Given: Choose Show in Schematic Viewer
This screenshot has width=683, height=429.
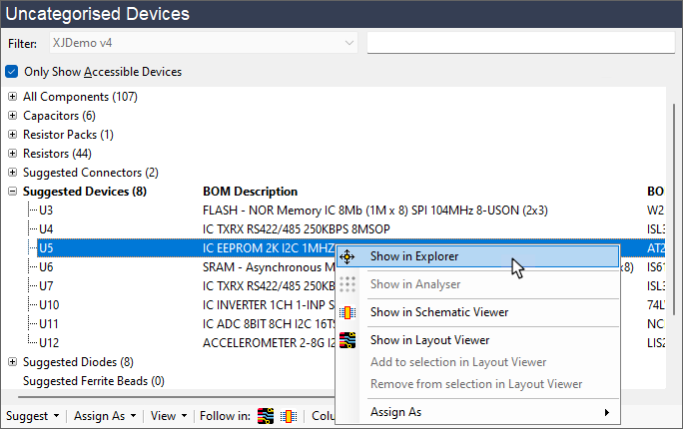Looking at the screenshot, I should point(439,312).
